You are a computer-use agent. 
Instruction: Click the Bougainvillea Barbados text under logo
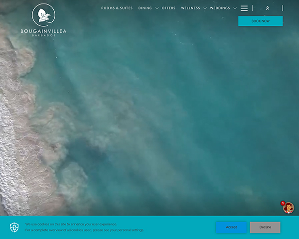coord(43,32)
